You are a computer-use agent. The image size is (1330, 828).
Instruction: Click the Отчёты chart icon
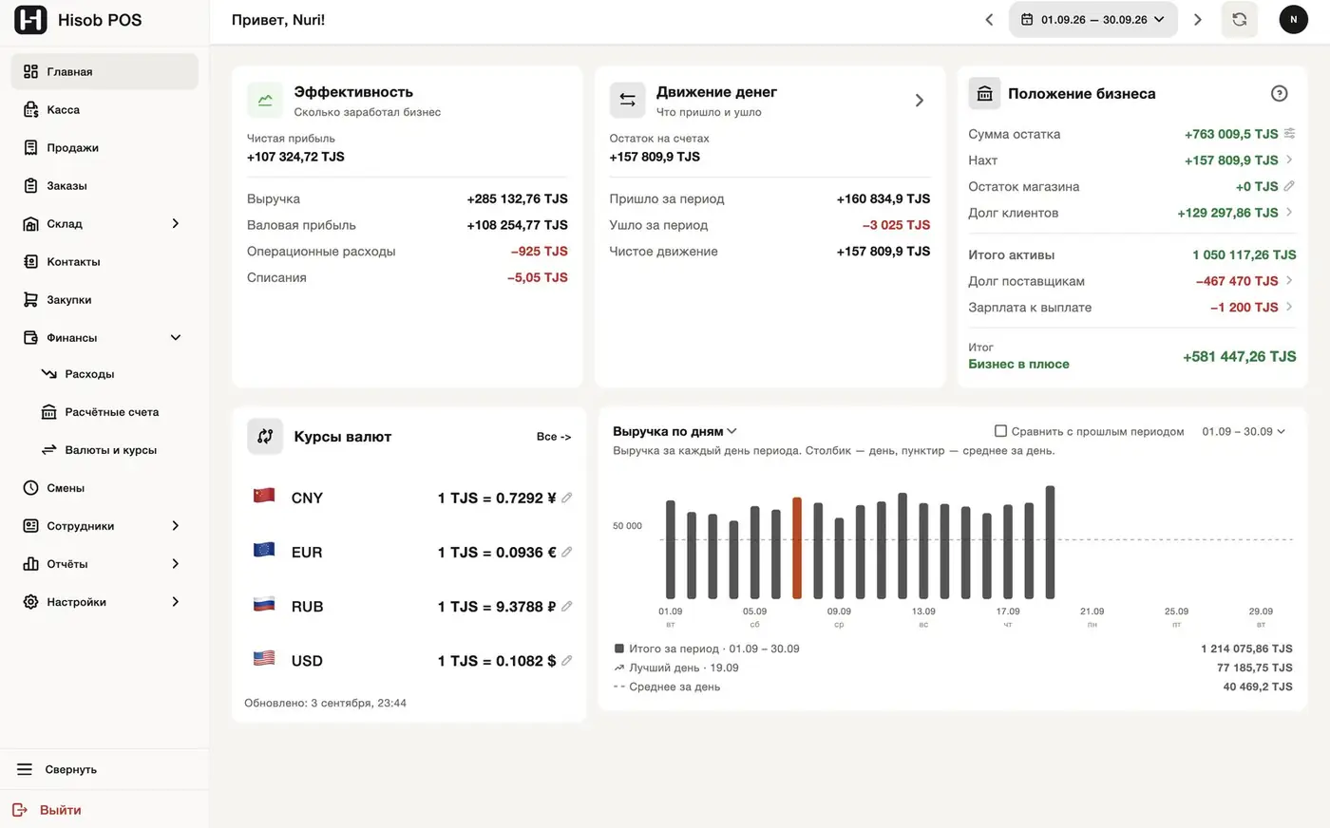[30, 563]
